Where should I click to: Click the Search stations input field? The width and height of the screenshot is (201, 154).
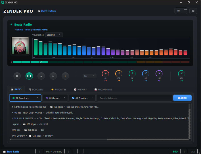click(134, 98)
